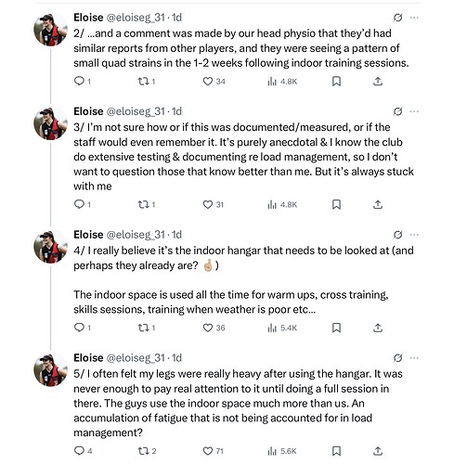Open Eloise display name on the 5/ tweet

point(88,358)
